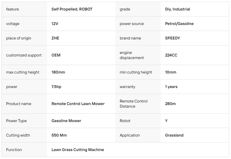Click the '280m' remote control distance value
This screenshot has height=159, width=231.
click(x=170, y=104)
